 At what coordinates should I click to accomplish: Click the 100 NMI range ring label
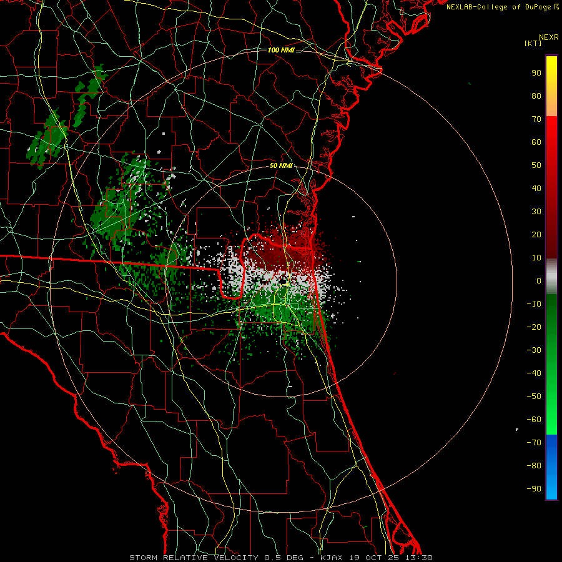[x=281, y=50]
